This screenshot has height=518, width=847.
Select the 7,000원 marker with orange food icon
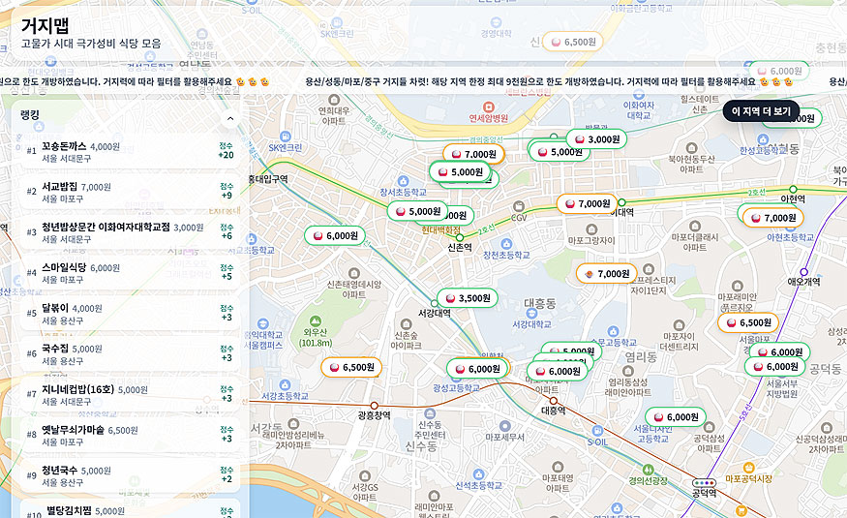pyautogui.click(x=607, y=274)
